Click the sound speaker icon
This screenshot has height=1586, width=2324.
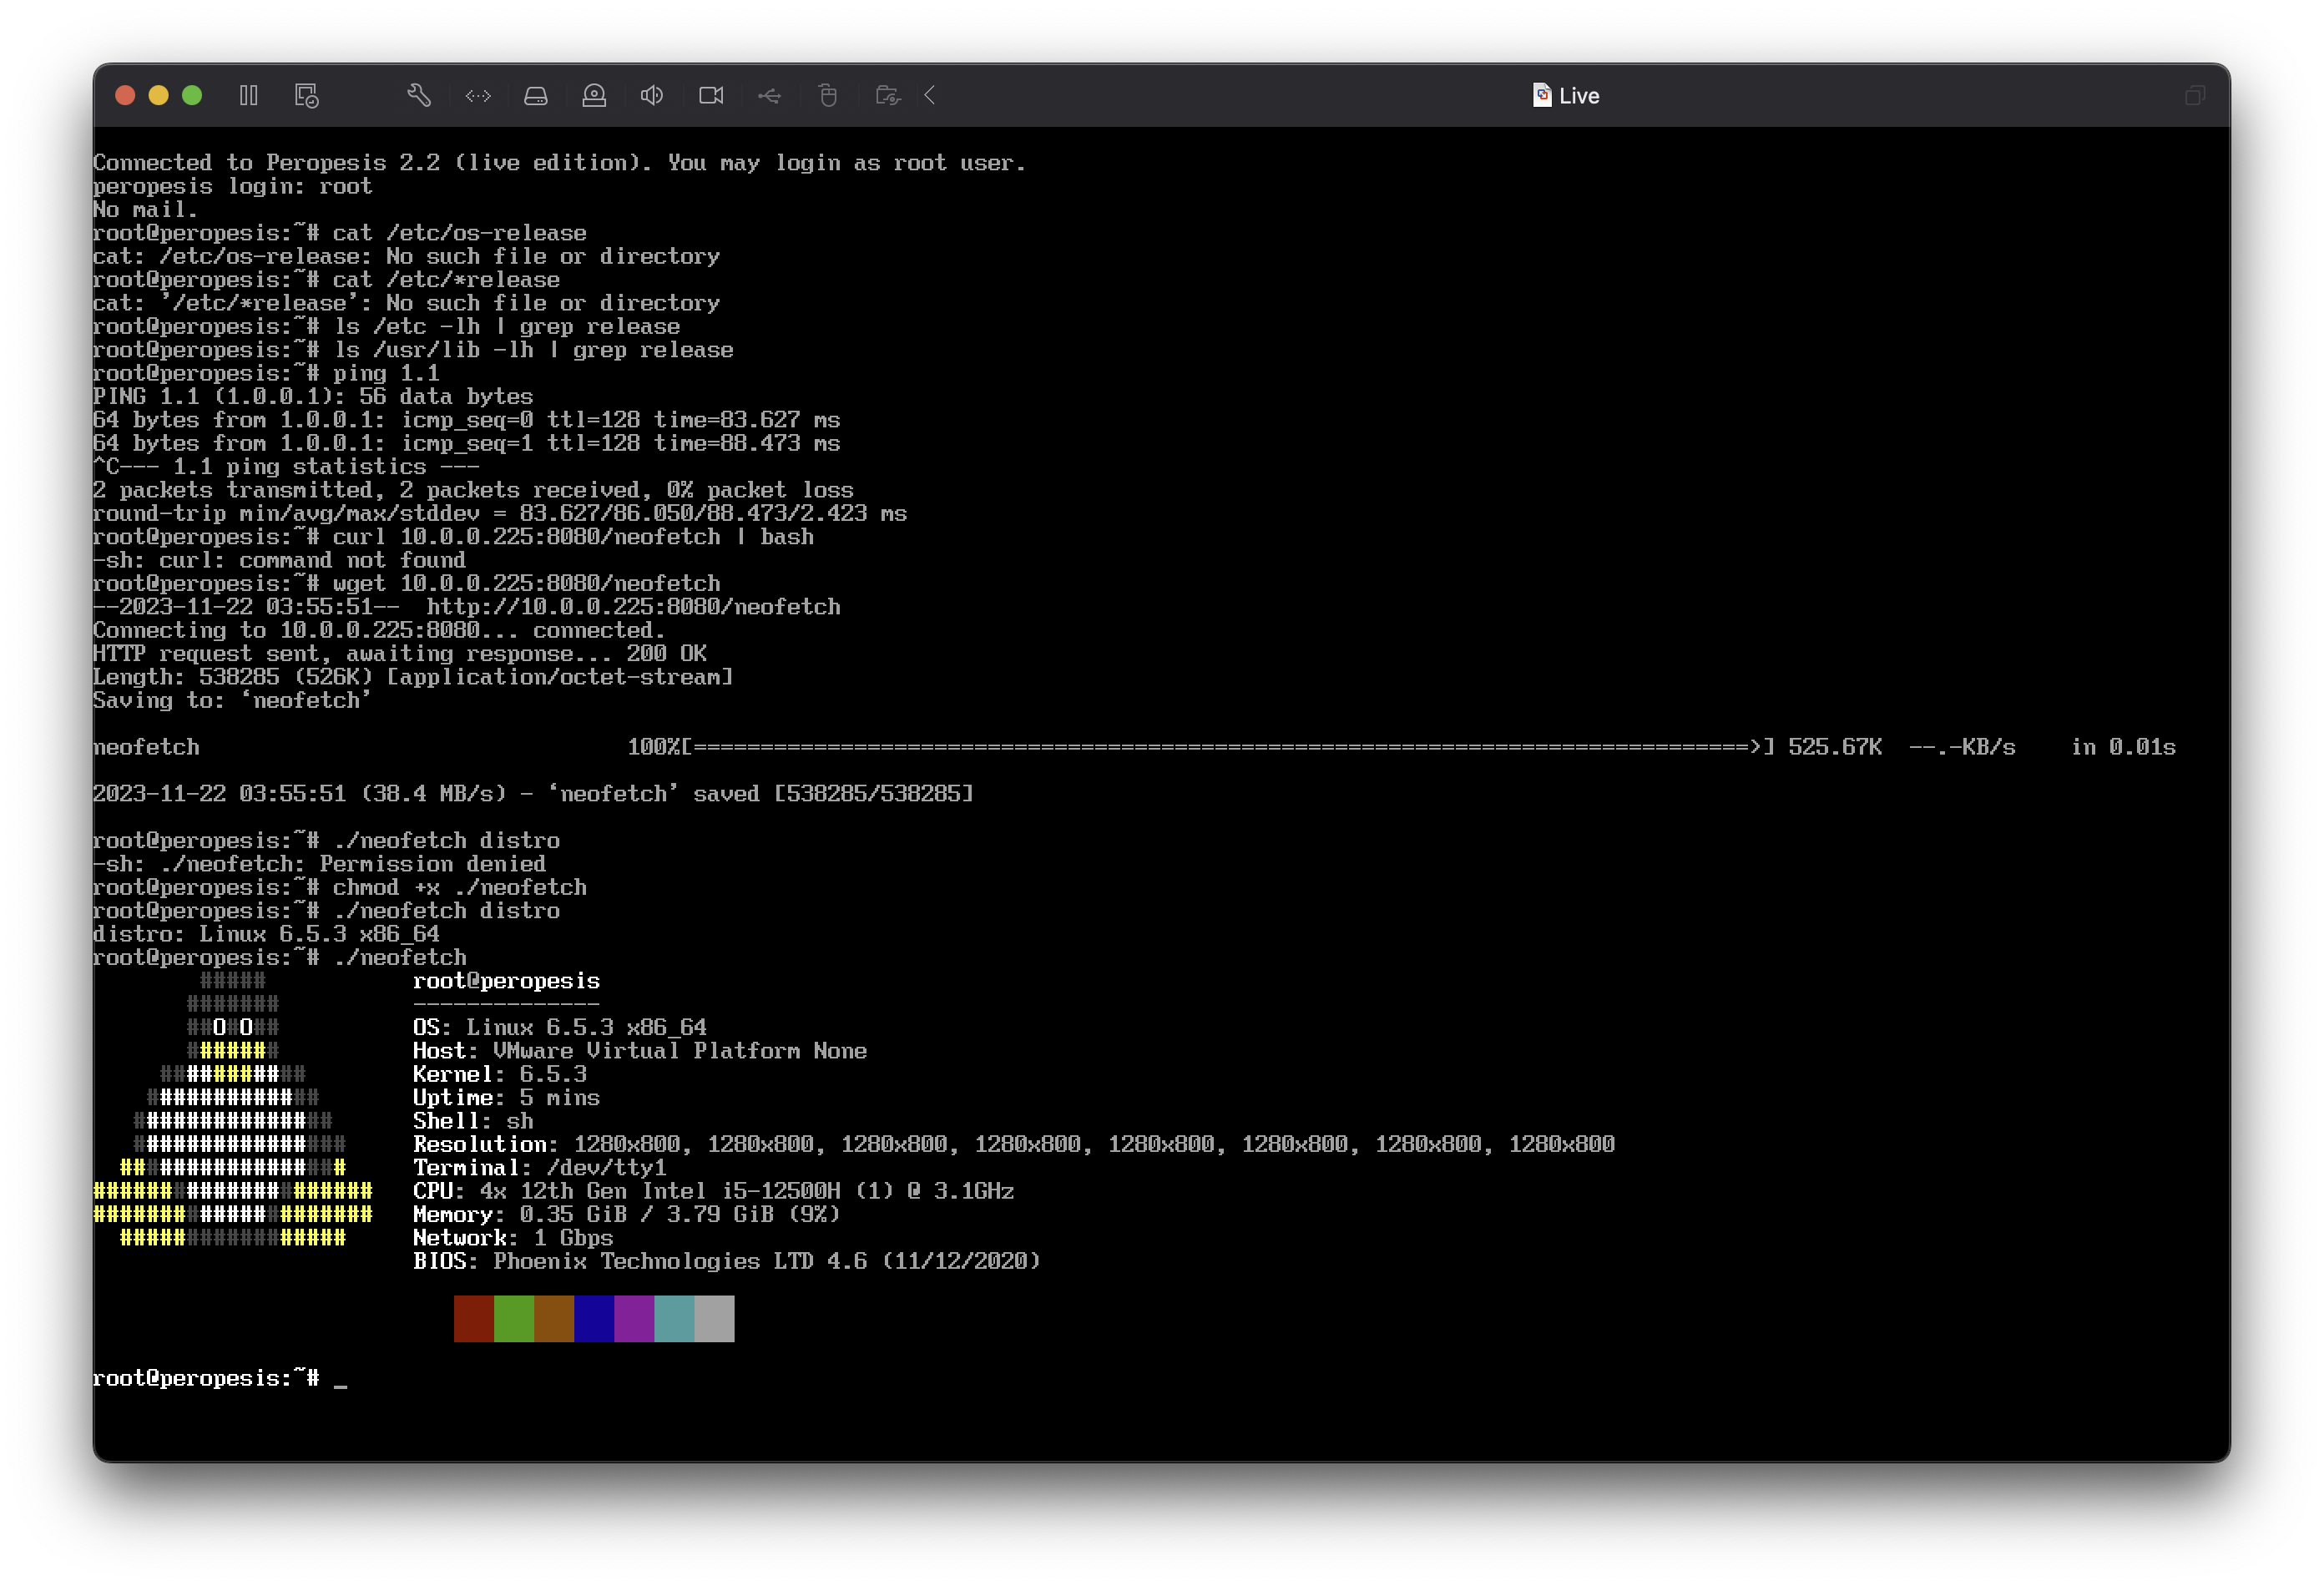point(652,96)
